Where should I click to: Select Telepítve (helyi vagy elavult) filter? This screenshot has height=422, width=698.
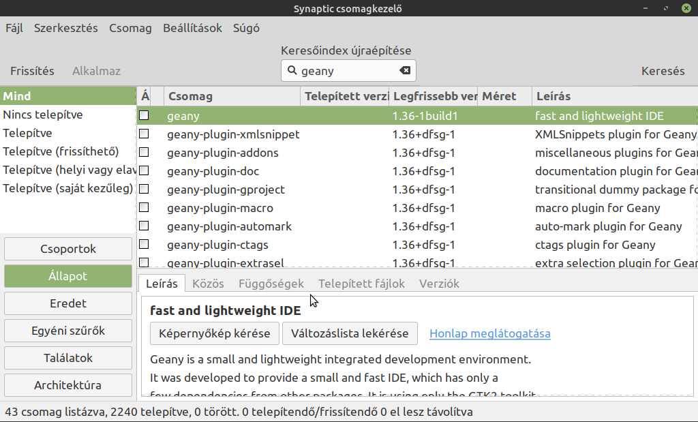click(x=67, y=170)
